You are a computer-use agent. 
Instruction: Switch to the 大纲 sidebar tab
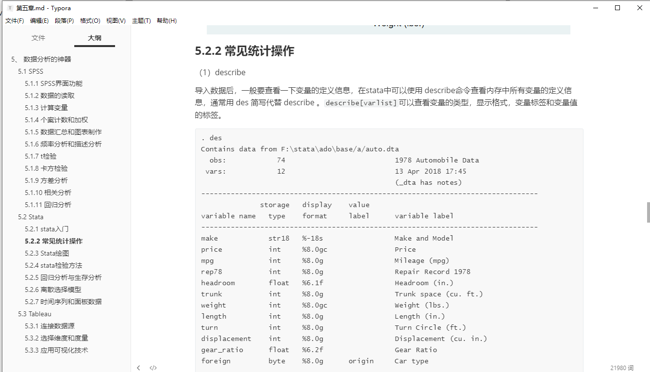point(95,38)
